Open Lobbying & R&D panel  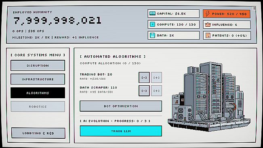point(38,133)
